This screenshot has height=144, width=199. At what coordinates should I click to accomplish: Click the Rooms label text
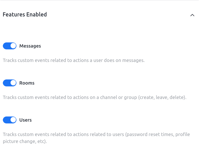pos(27,83)
